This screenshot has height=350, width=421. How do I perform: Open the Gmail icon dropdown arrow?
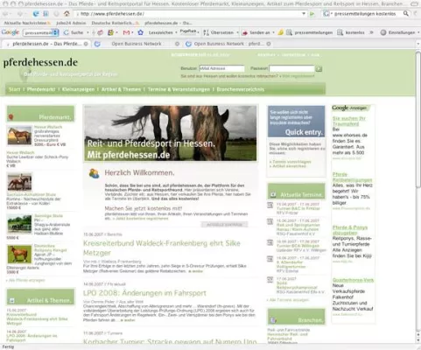[132, 32]
